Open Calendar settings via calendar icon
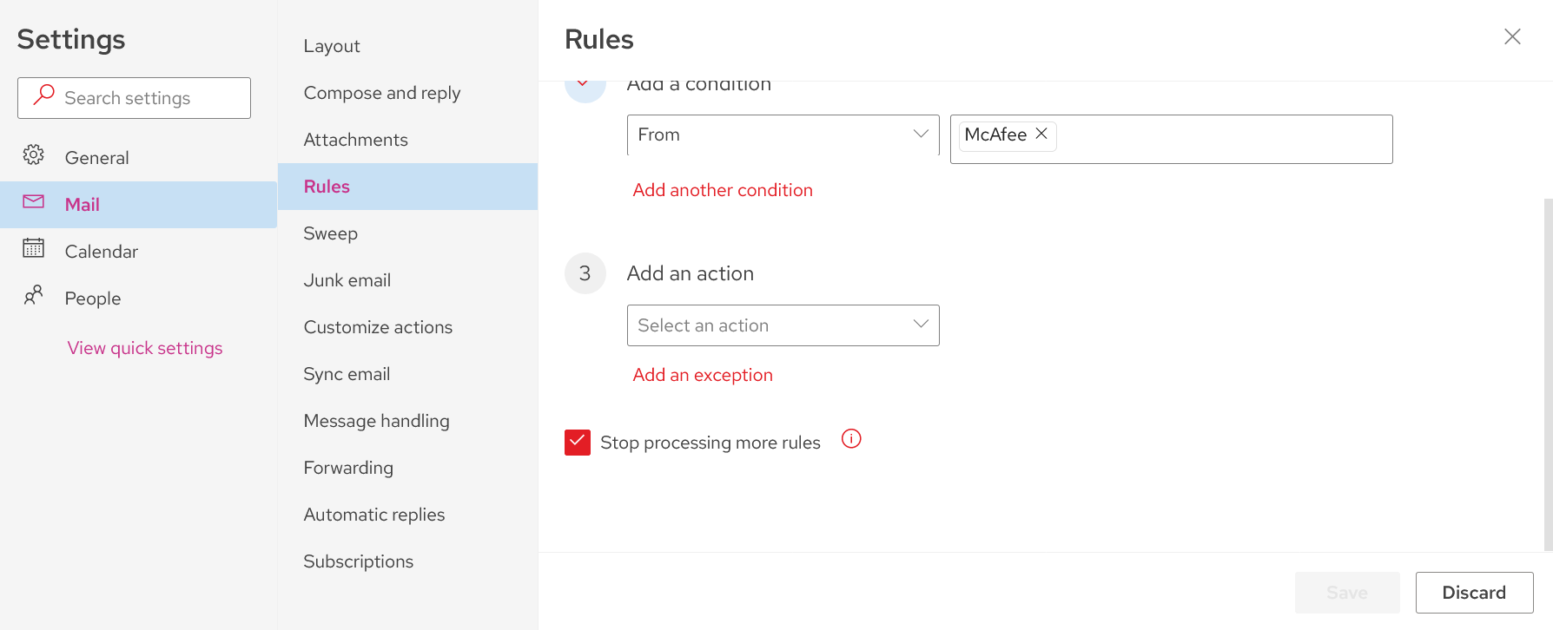1553x630 pixels. tap(33, 250)
